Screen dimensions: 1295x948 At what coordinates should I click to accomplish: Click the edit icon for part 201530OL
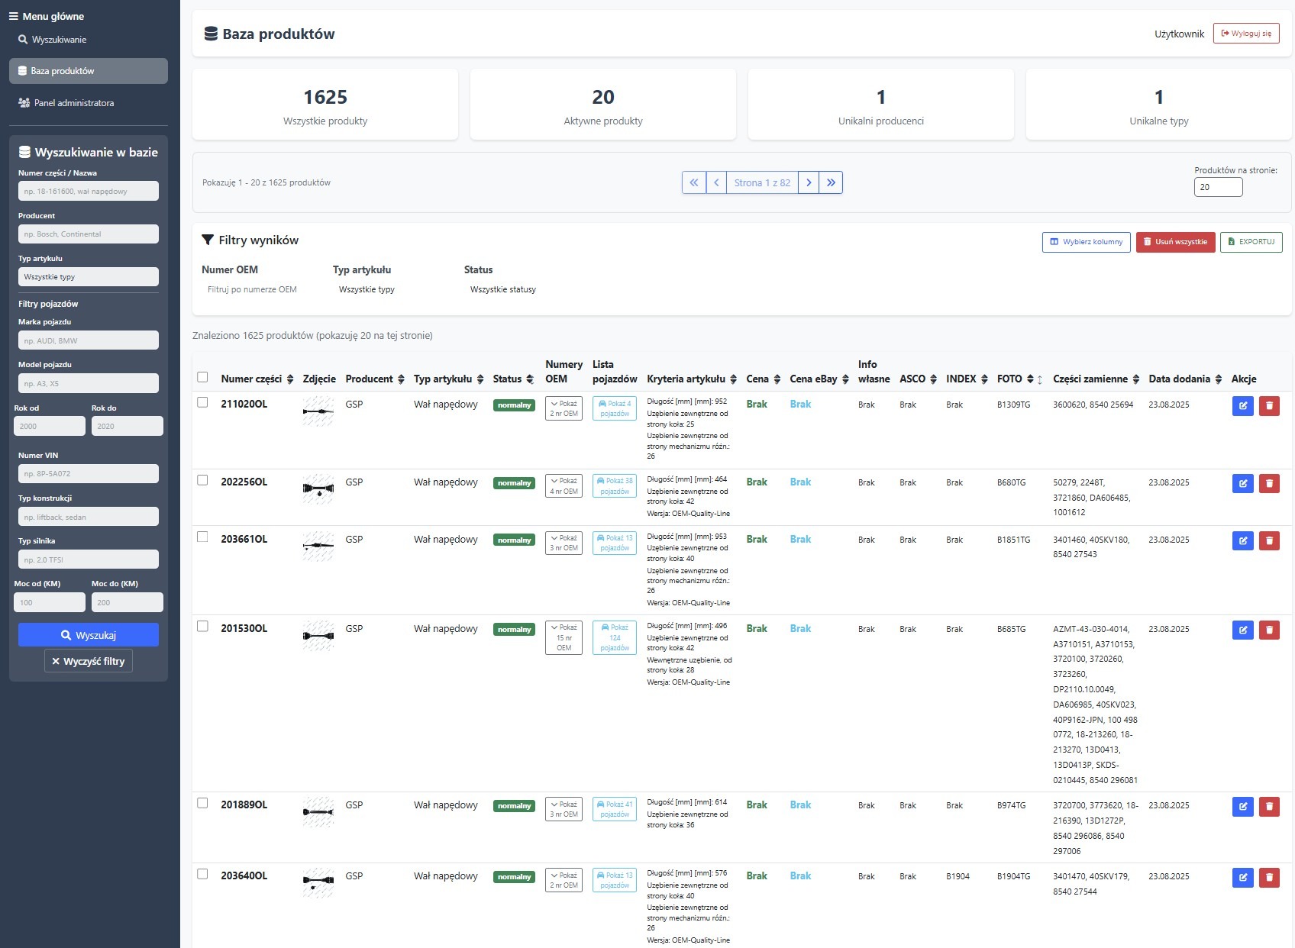[1242, 630]
